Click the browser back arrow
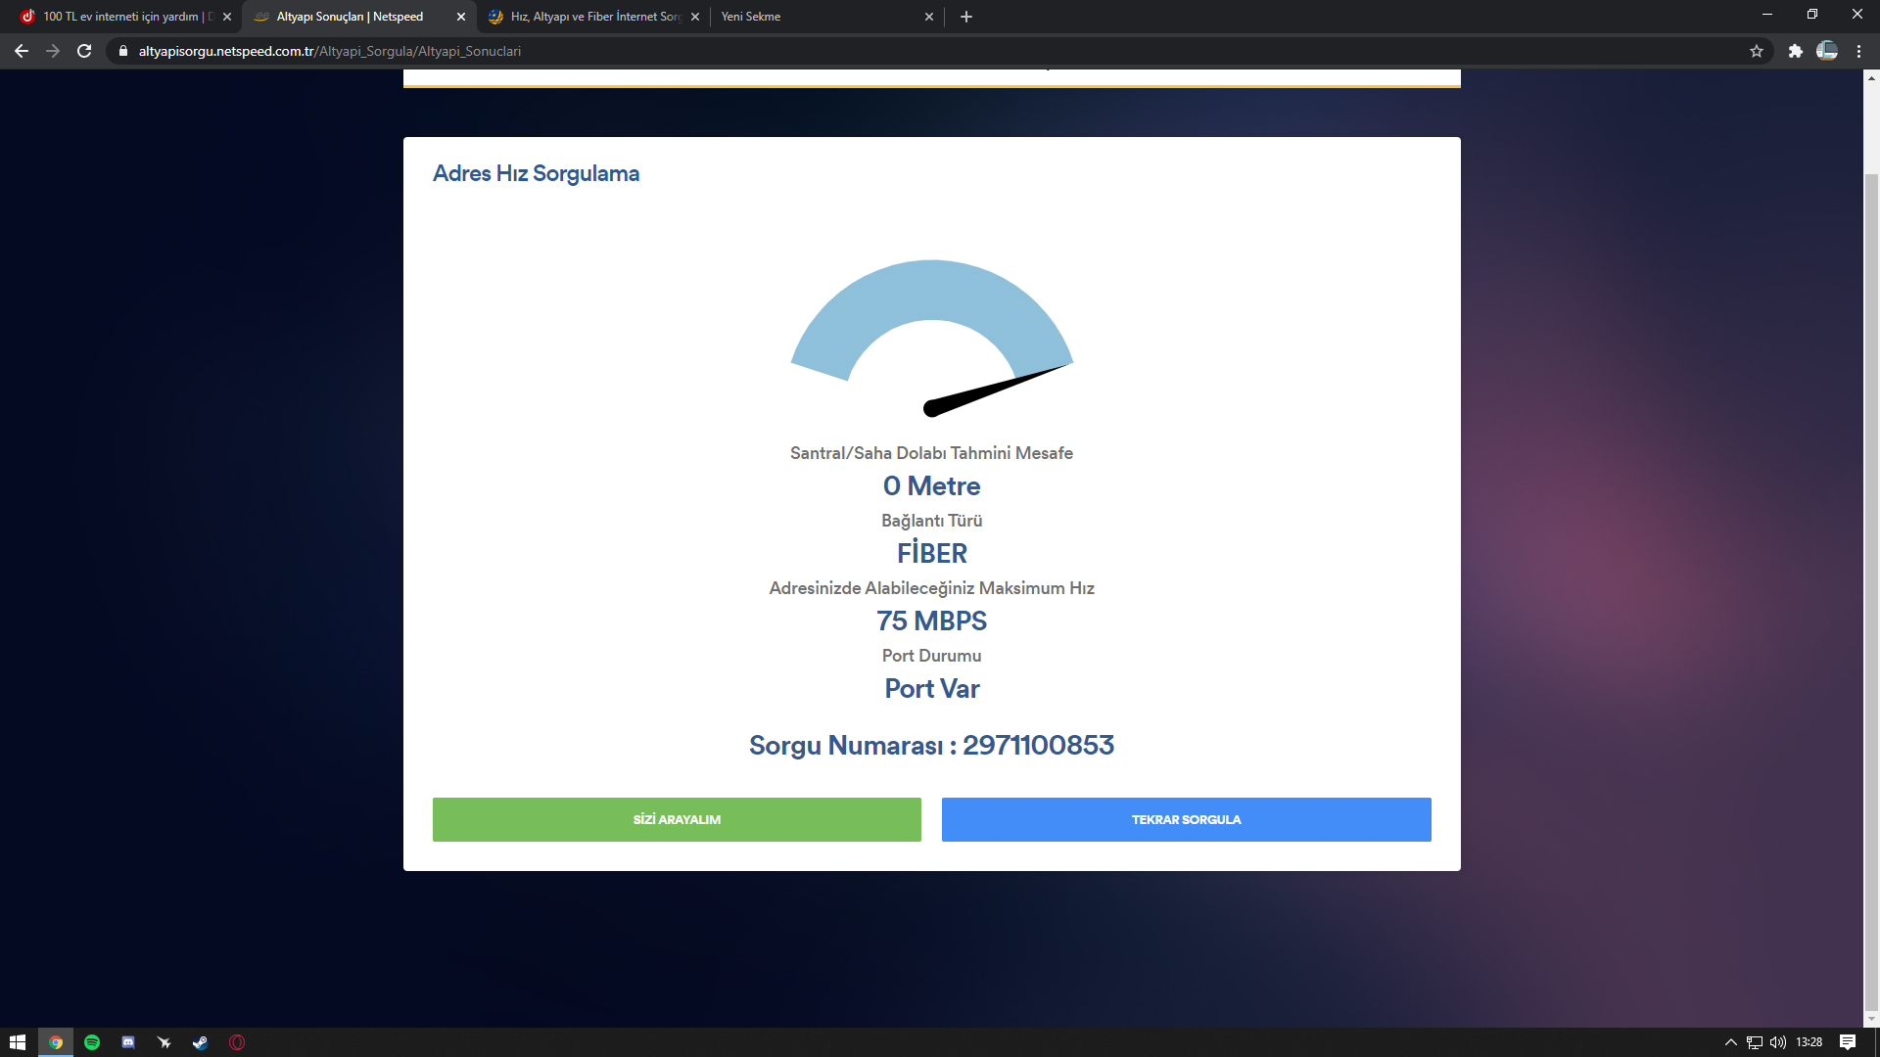This screenshot has height=1057, width=1880. pyautogui.click(x=22, y=51)
